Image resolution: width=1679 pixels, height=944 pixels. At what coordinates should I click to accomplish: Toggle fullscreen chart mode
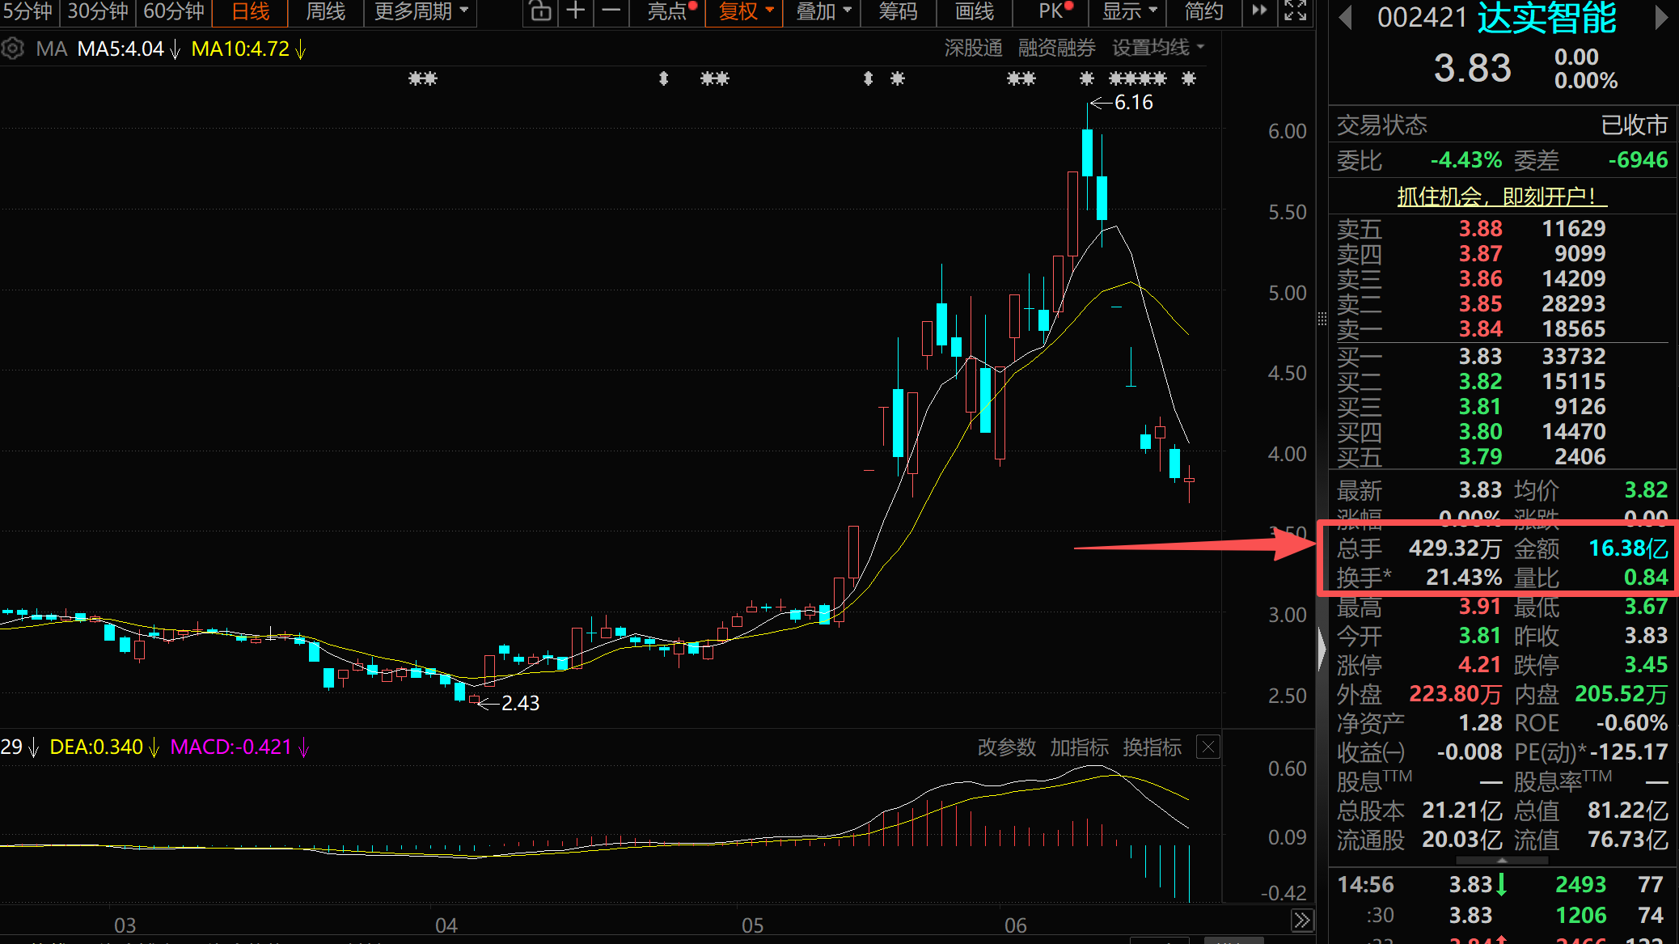1296,11
